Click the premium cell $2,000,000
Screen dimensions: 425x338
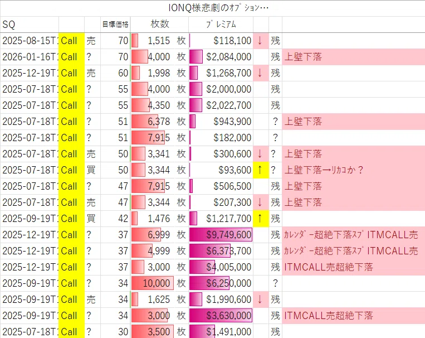pyautogui.click(x=221, y=89)
